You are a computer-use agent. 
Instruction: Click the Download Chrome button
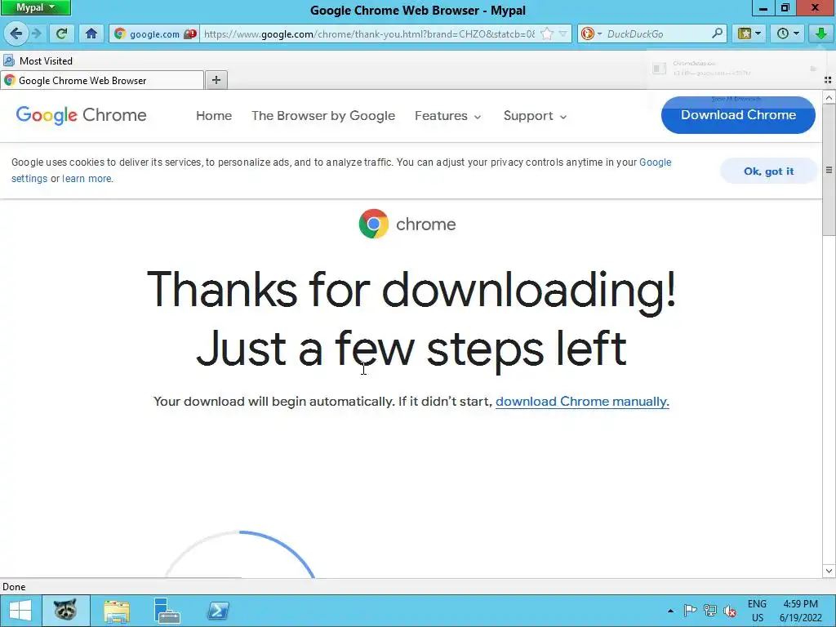[738, 115]
